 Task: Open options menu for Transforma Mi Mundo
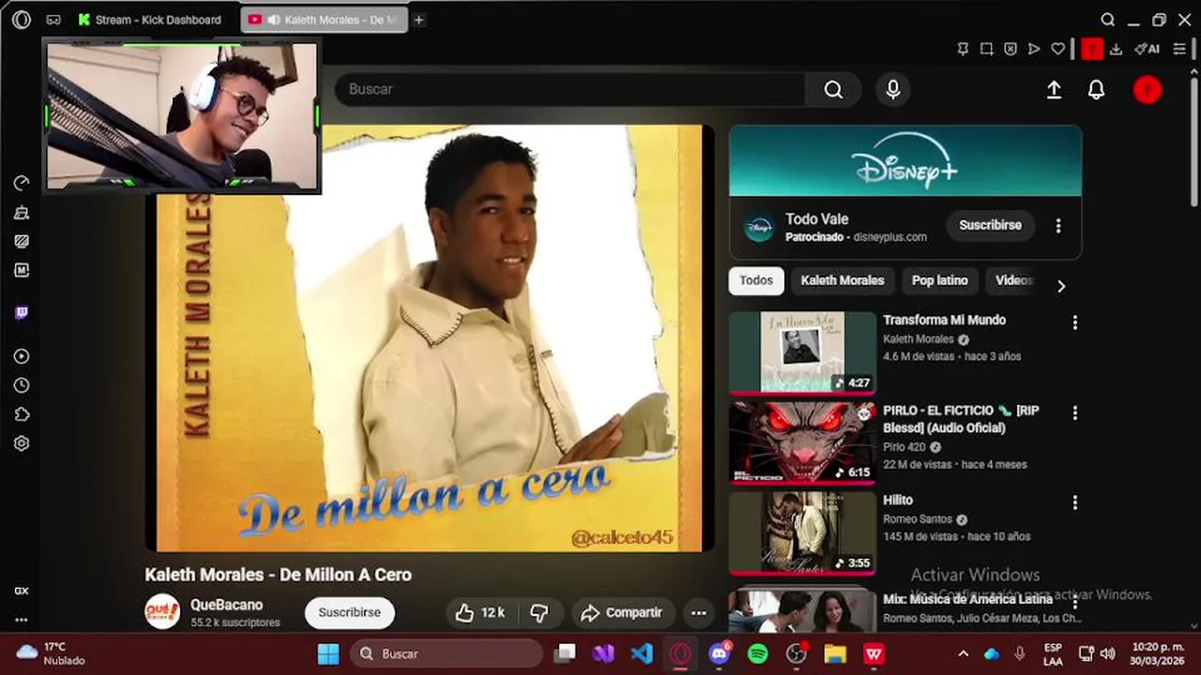(1075, 322)
